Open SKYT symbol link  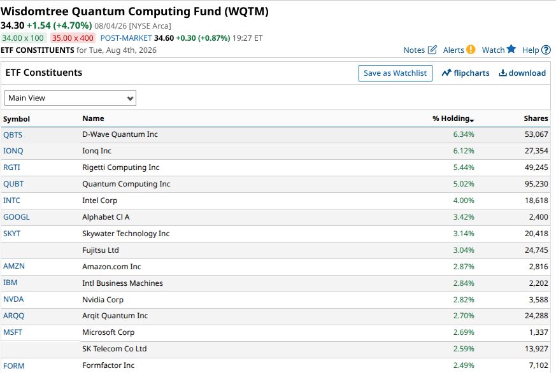11,234
